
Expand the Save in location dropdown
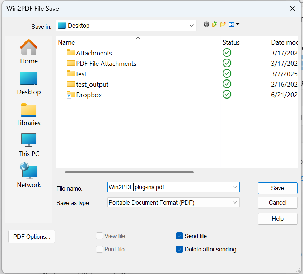[x=191, y=26]
